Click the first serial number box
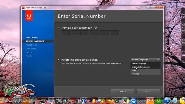 65,33
